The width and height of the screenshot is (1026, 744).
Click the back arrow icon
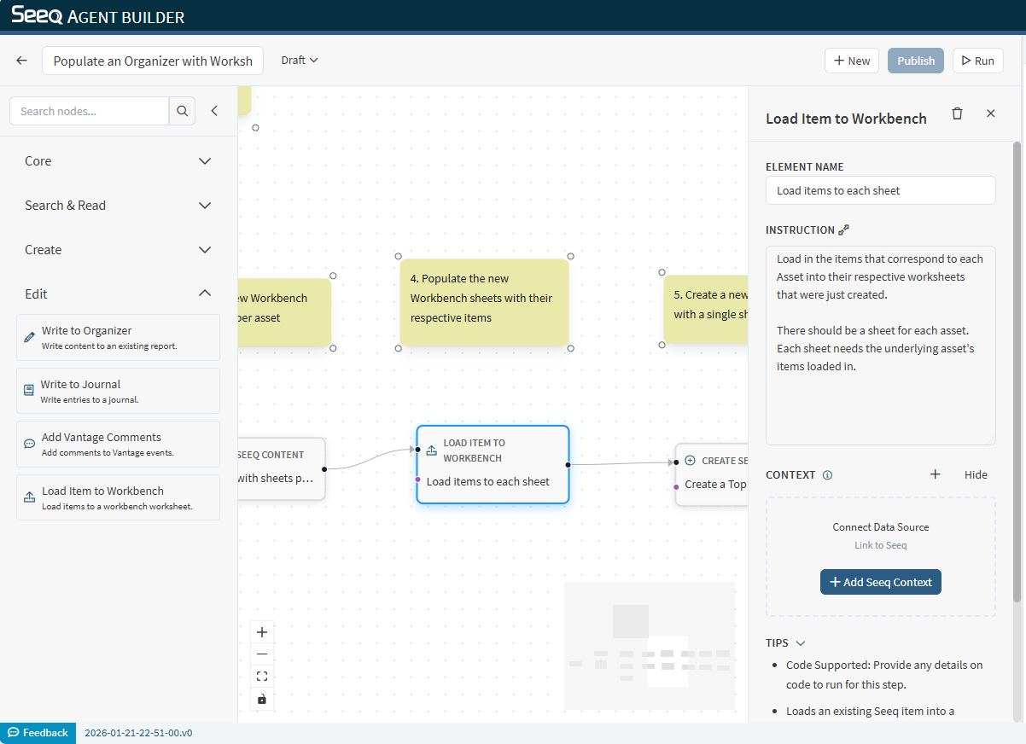[22, 61]
